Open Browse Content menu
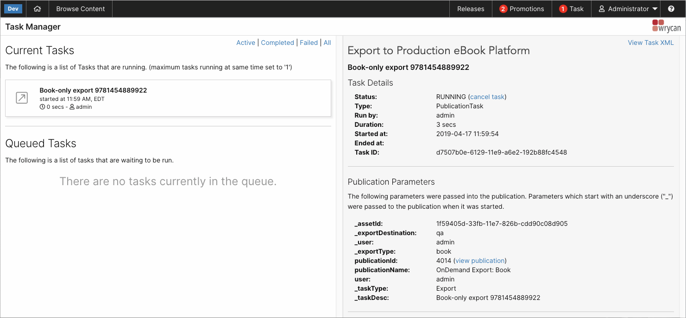The height and width of the screenshot is (318, 686). [81, 9]
